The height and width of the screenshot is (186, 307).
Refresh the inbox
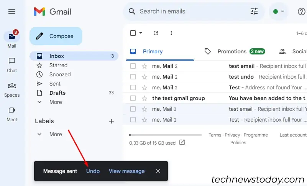pyautogui.click(x=156, y=33)
